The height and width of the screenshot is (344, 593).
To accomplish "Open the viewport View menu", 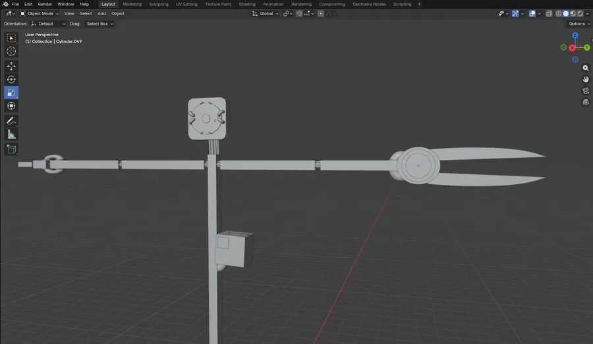I will point(69,14).
